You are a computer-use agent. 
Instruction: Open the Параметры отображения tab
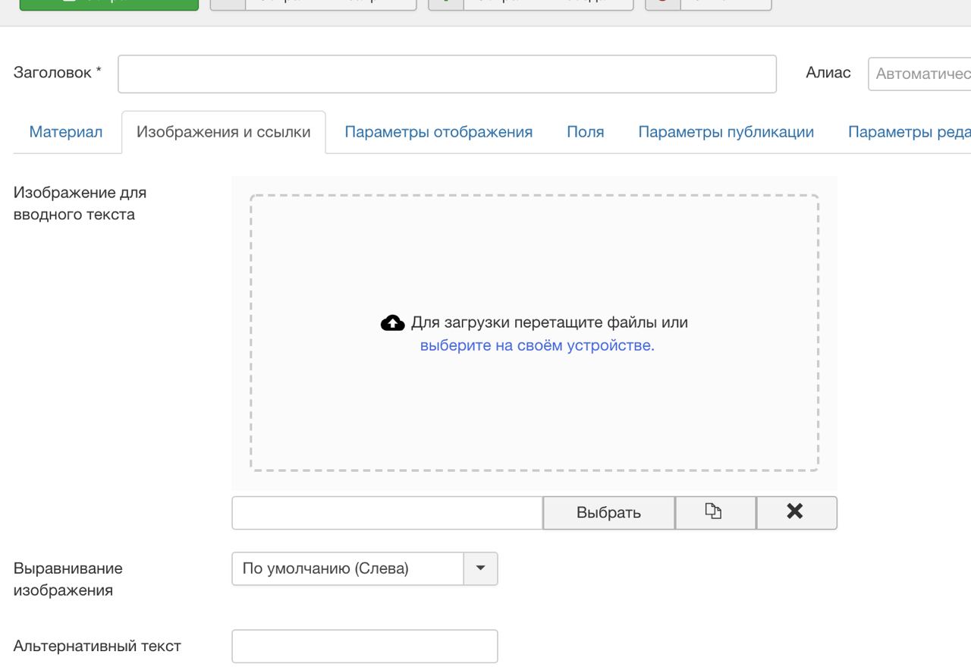(x=438, y=132)
